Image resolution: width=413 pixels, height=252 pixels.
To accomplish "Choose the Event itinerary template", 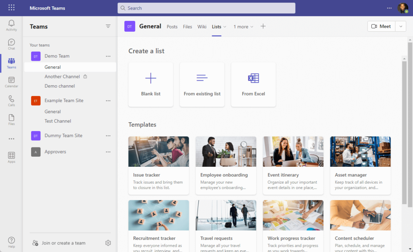I will [293, 165].
